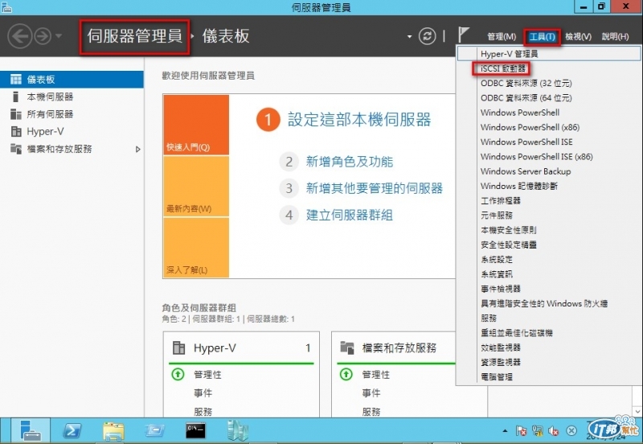Launch Windows PowerShell (x86) entry
This screenshot has height=444, width=643.
pyautogui.click(x=549, y=127)
